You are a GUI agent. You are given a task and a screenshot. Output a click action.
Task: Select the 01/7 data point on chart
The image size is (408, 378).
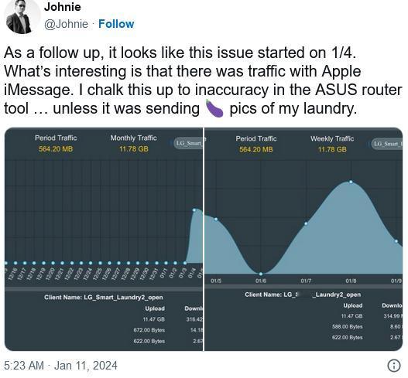point(306,223)
